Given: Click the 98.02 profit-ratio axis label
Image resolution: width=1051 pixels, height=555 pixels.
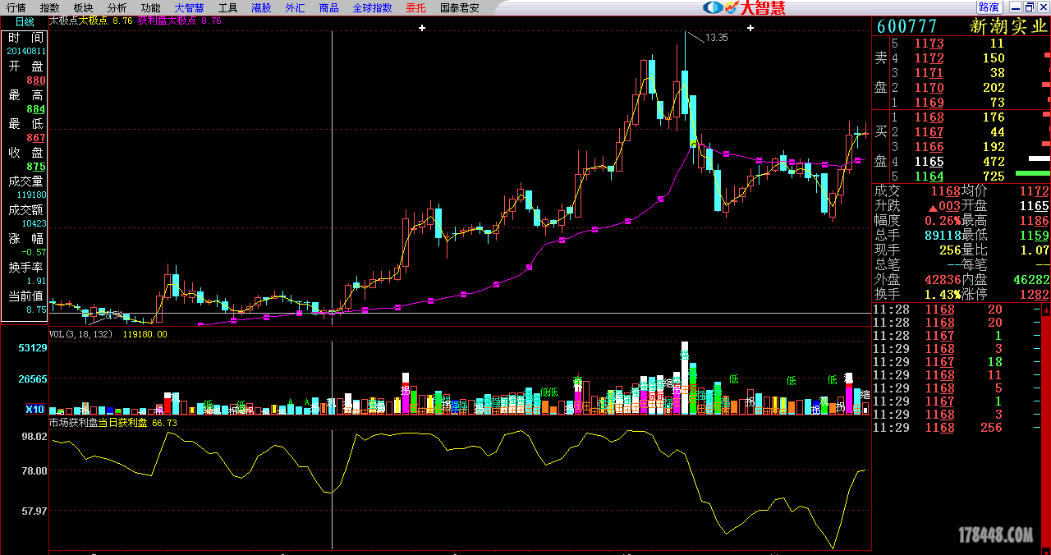Looking at the screenshot, I should point(34,436).
